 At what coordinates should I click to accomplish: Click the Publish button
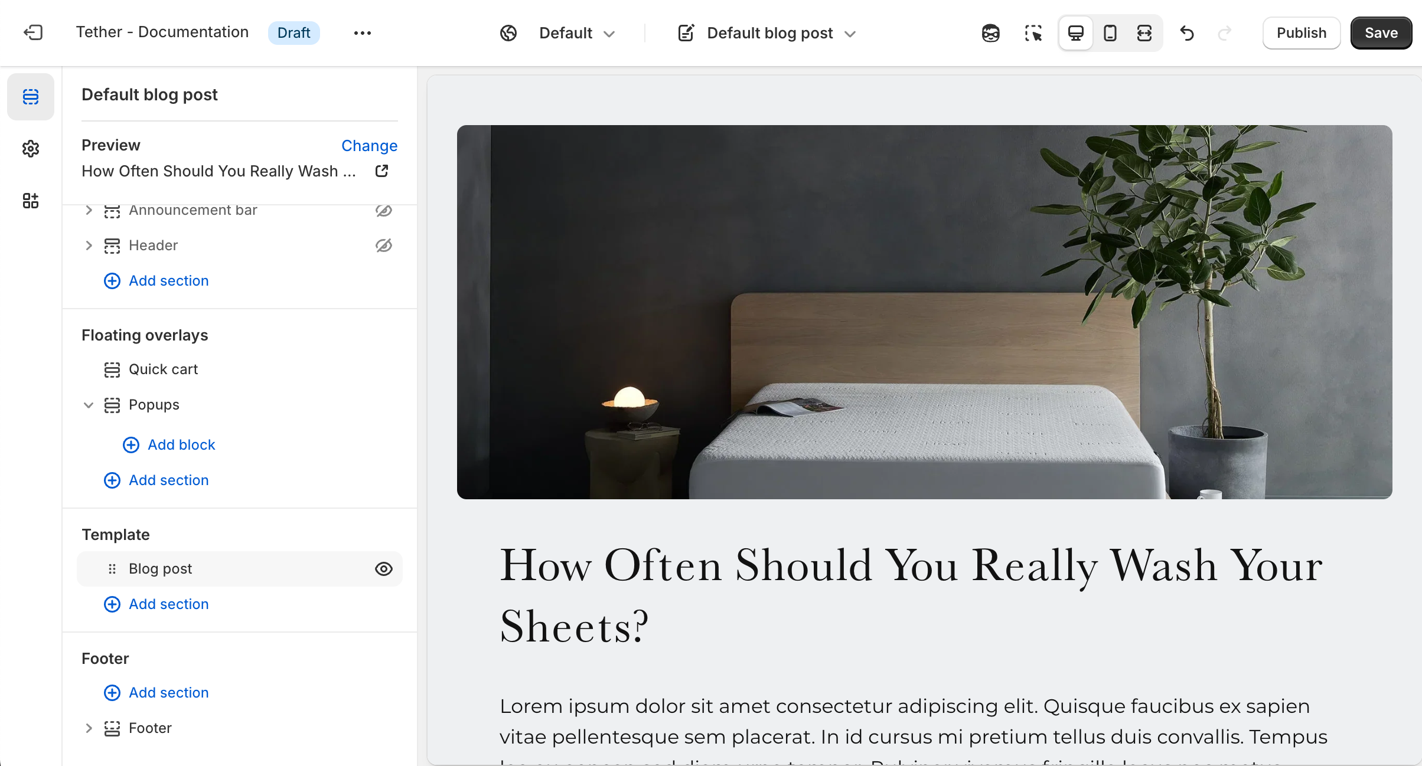[x=1302, y=33]
